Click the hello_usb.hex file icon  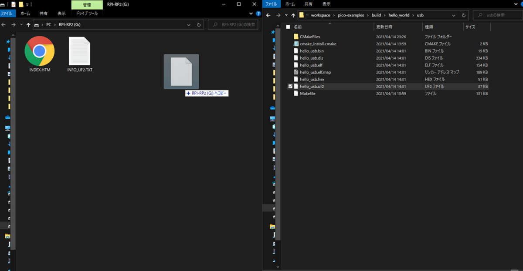(x=296, y=79)
